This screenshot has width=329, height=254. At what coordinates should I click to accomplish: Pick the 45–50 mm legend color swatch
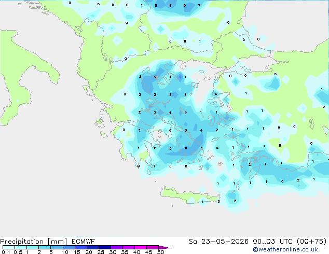click(x=153, y=247)
